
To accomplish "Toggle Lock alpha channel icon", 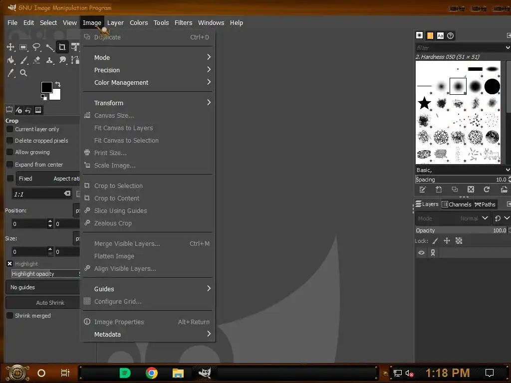I will (459, 241).
